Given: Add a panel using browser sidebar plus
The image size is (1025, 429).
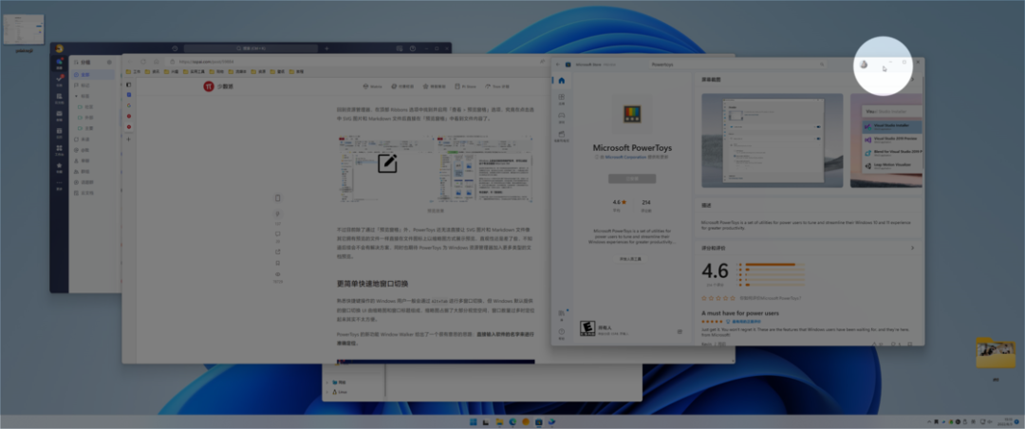Looking at the screenshot, I should pos(129,140).
